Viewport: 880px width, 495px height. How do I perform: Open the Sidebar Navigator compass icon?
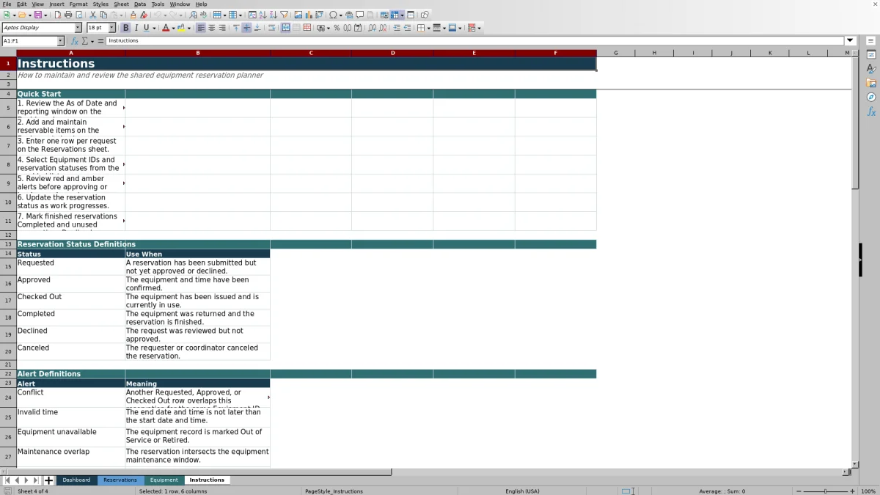(871, 97)
